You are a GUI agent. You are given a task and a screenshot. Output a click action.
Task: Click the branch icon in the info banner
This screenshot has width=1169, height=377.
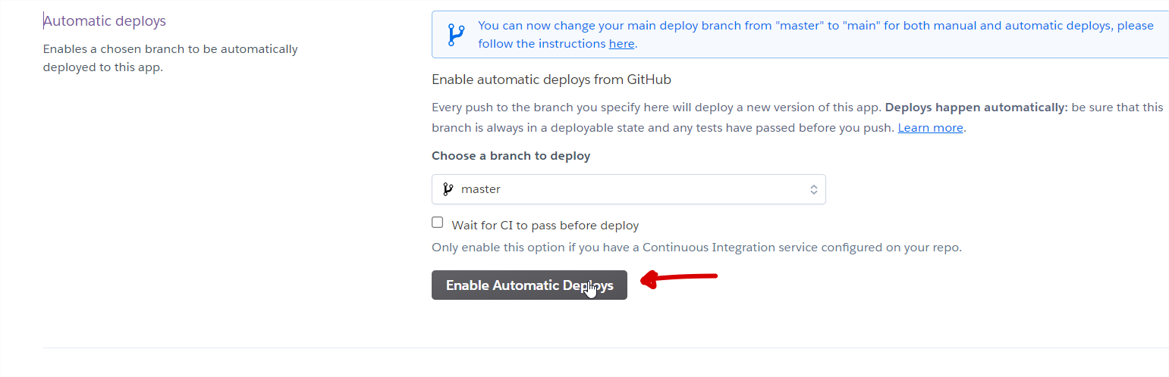pos(456,35)
